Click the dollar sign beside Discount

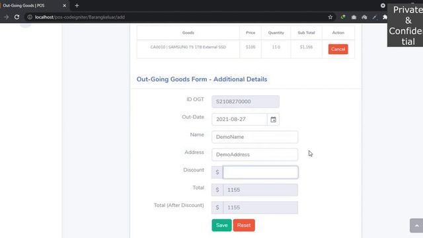pyautogui.click(x=217, y=172)
